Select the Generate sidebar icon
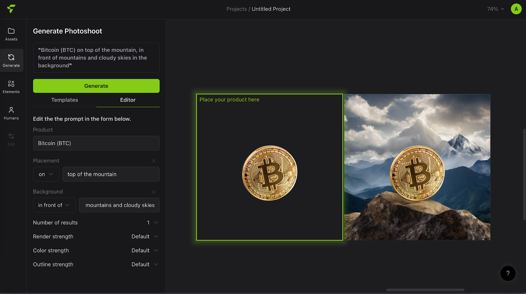Image resolution: width=526 pixels, height=294 pixels. click(11, 57)
